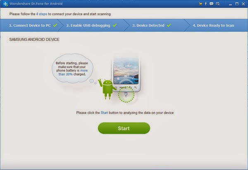Click checkmark beside Device Detected
Screen dimensions: 248x170
[169, 25]
